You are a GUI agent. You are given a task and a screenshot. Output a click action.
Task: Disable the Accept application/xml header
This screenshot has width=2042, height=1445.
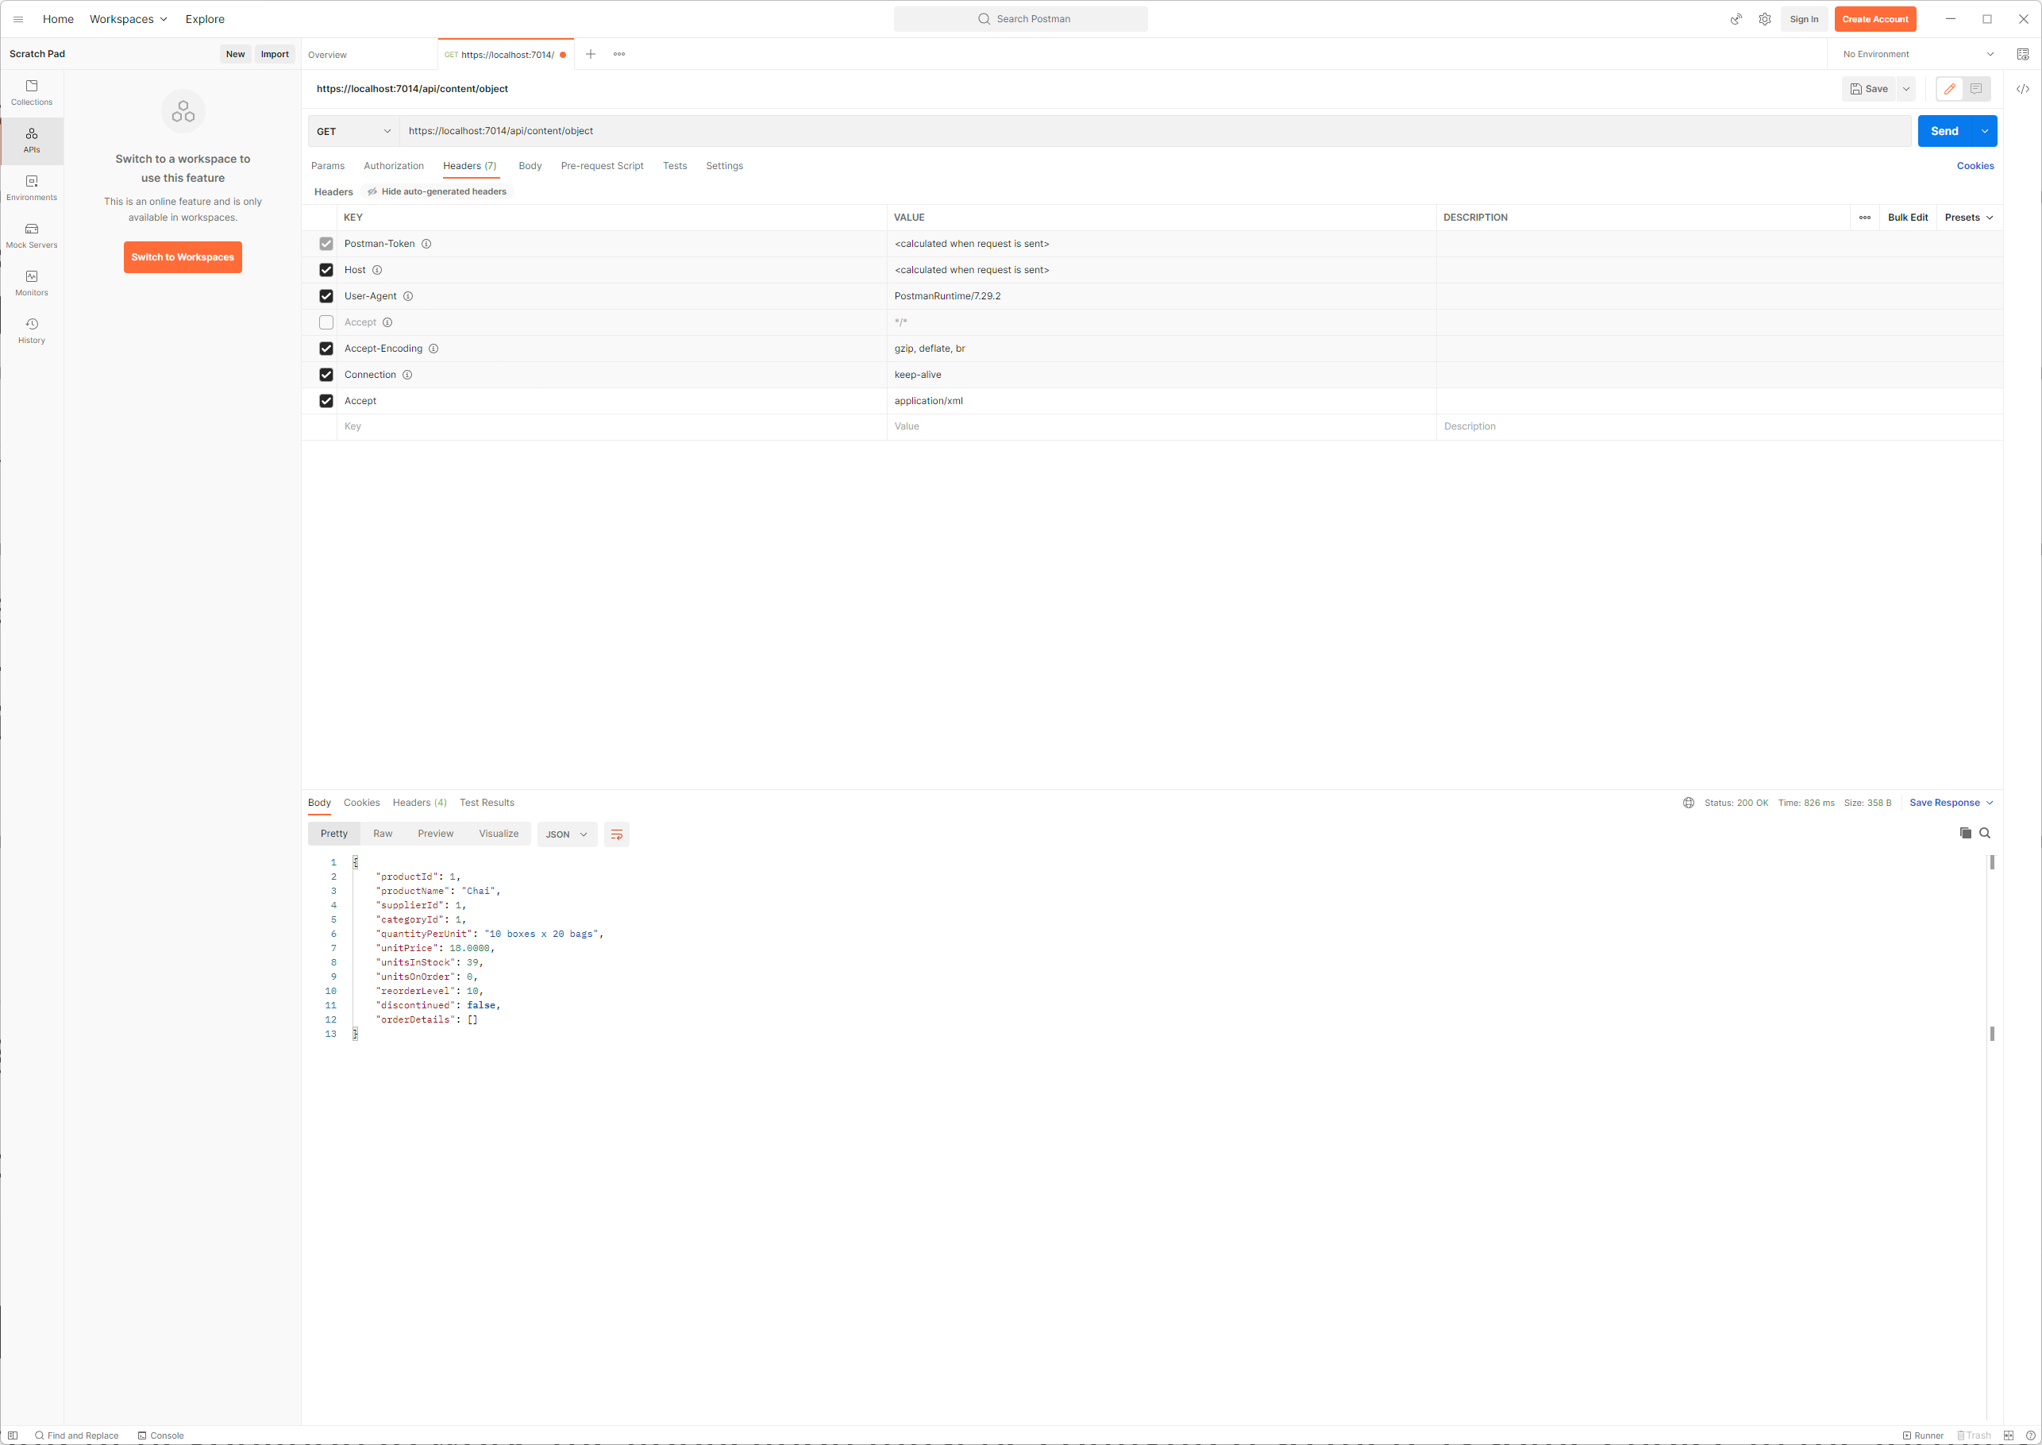326,401
